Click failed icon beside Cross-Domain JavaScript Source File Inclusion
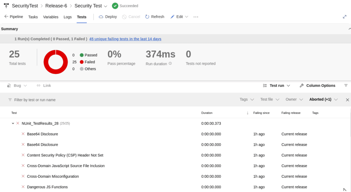 pos(23,166)
